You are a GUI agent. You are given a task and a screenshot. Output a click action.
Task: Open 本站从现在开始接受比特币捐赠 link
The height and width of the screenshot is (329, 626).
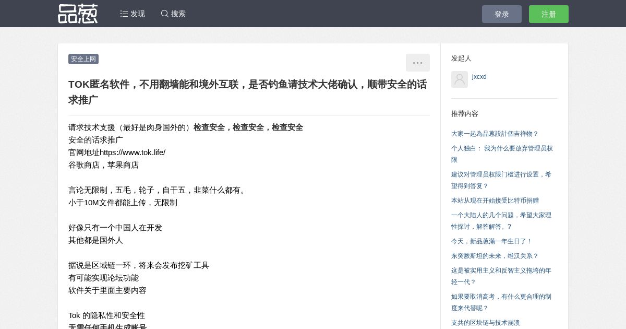pyautogui.click(x=495, y=201)
